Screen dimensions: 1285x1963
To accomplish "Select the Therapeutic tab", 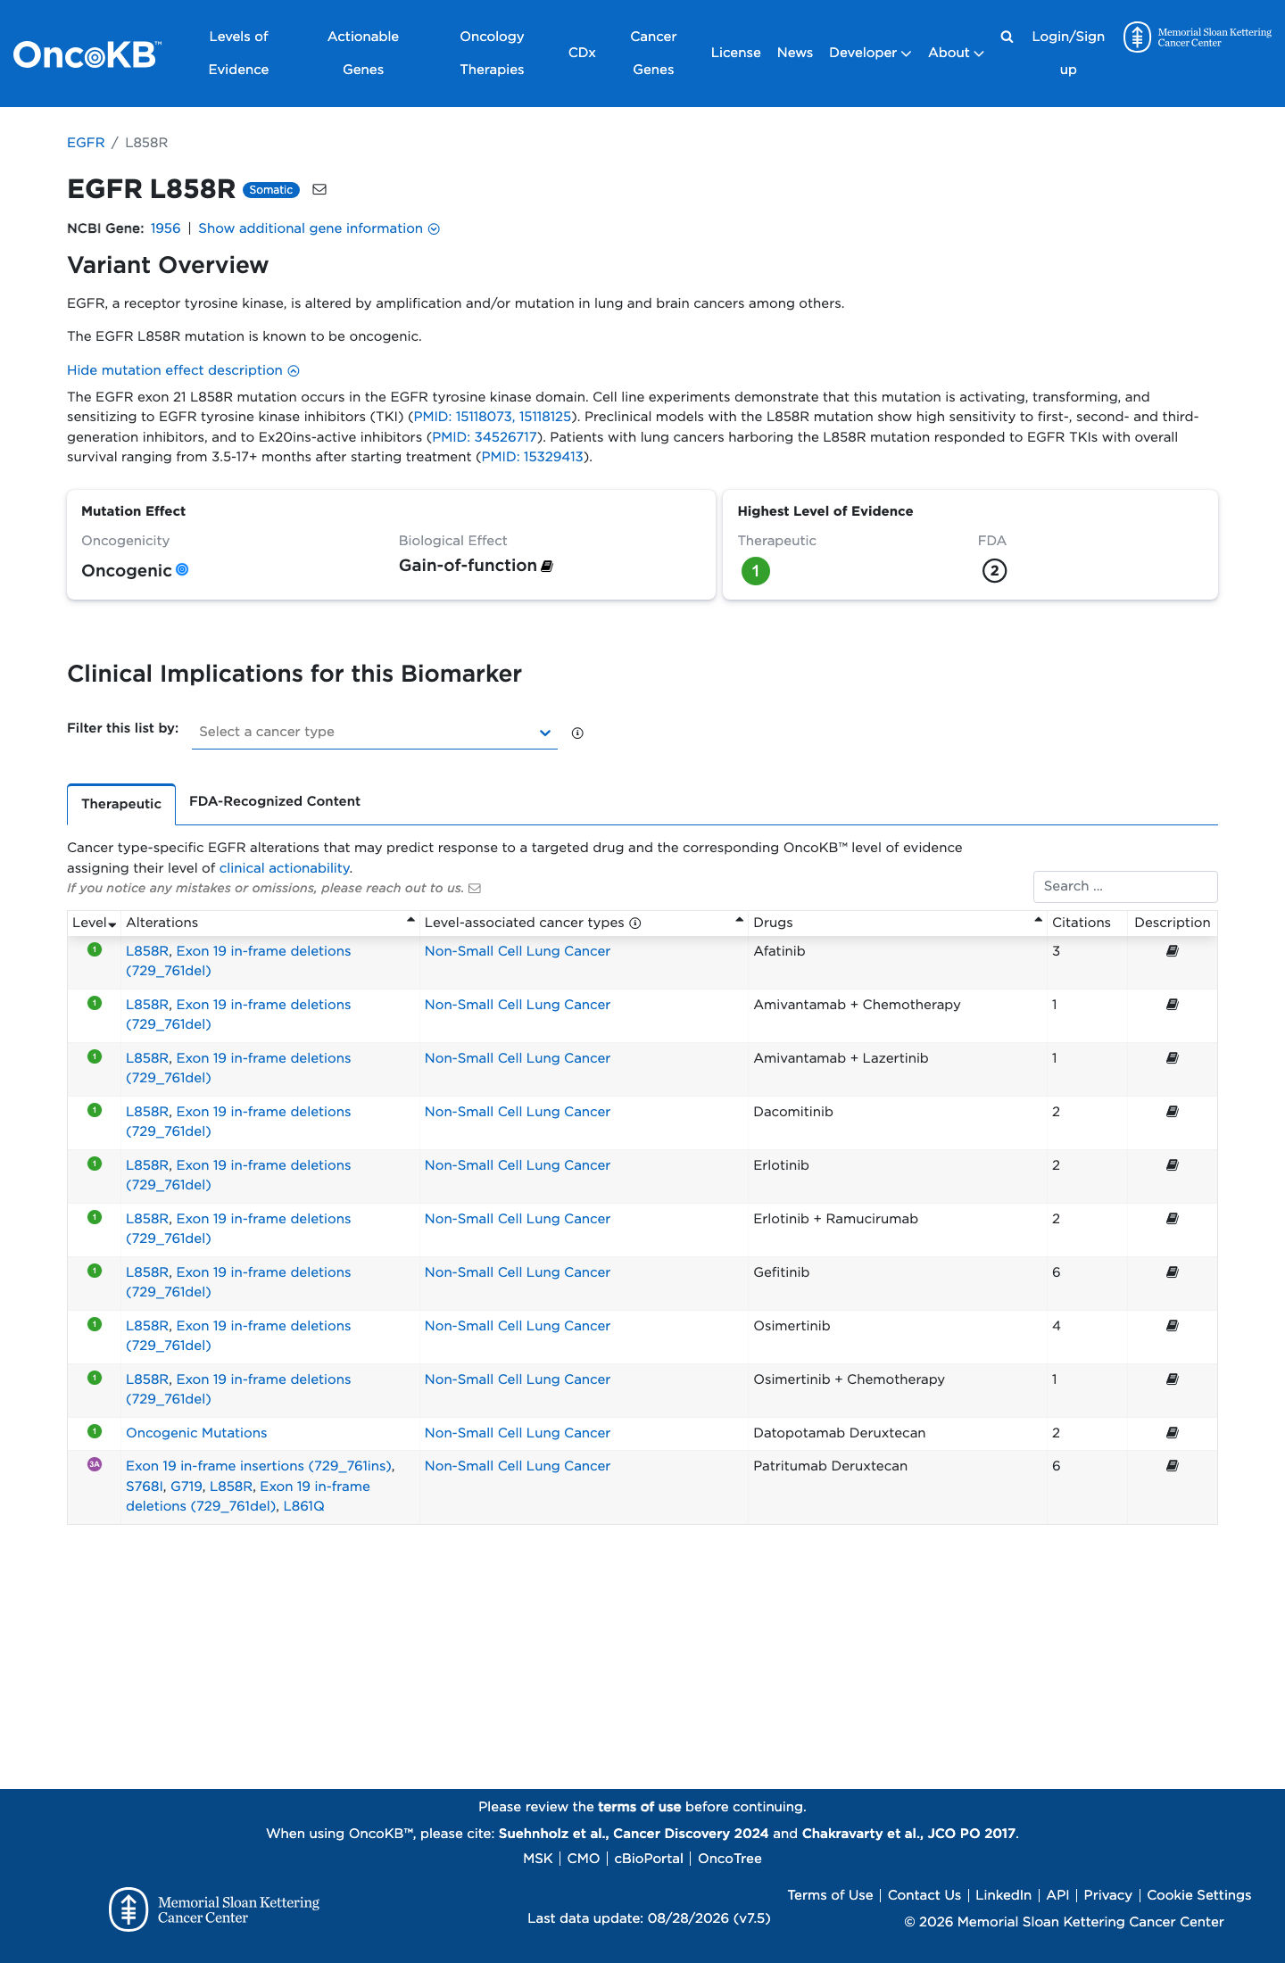I will point(121,804).
